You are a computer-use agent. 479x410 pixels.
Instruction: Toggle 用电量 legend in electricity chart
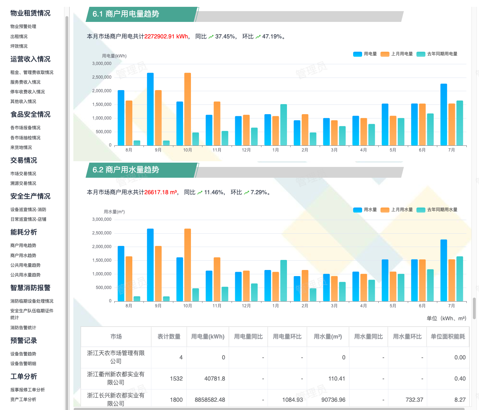point(365,54)
